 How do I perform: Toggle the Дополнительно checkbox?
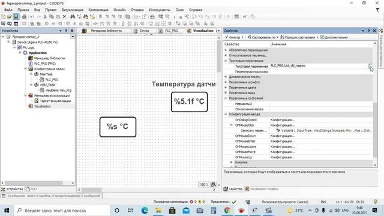click(x=322, y=37)
